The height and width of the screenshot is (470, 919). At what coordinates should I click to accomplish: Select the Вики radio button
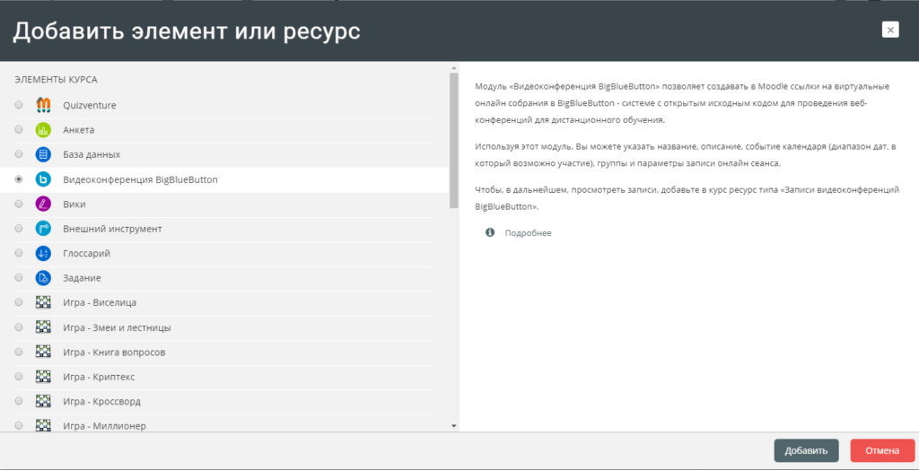[x=19, y=204]
